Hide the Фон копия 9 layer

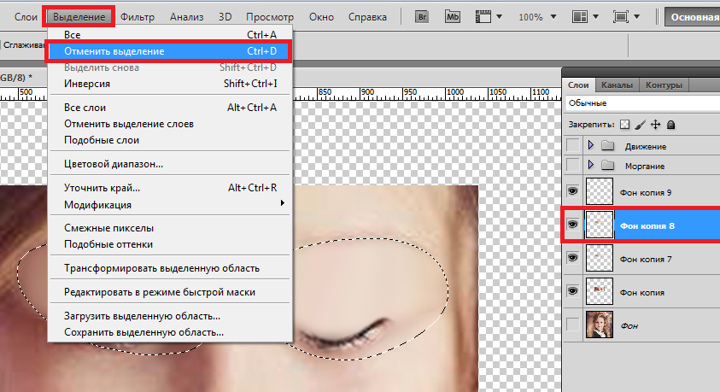tap(573, 192)
